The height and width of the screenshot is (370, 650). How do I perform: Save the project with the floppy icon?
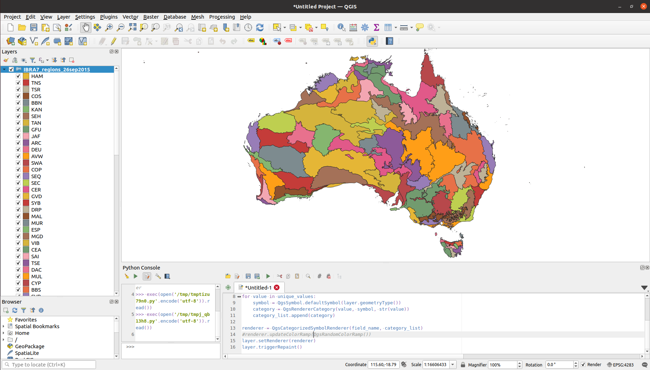tap(34, 27)
